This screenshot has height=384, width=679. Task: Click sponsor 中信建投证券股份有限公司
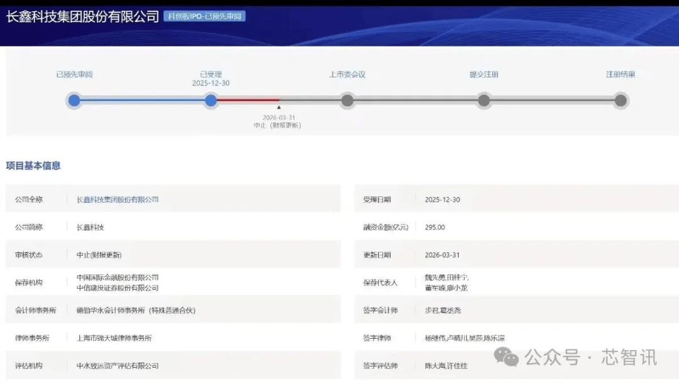coord(118,288)
